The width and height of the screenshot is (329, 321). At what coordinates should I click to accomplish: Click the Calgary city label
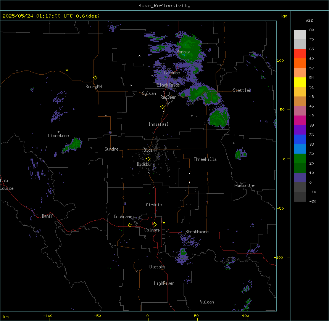point(152,230)
